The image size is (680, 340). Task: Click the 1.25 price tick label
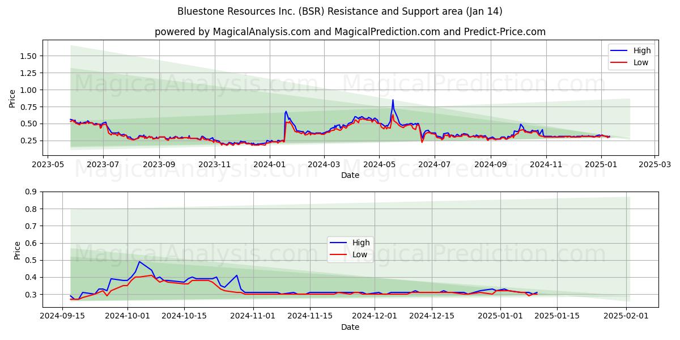point(29,73)
